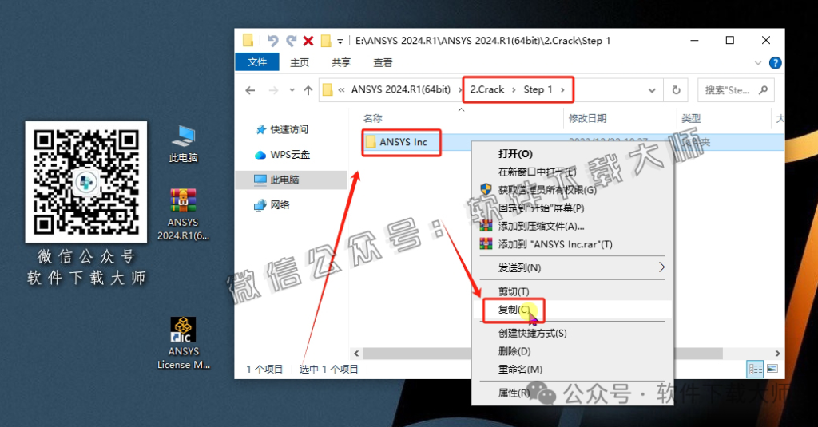
Task: Click the Refresh button beside address bar
Action: pyautogui.click(x=676, y=90)
